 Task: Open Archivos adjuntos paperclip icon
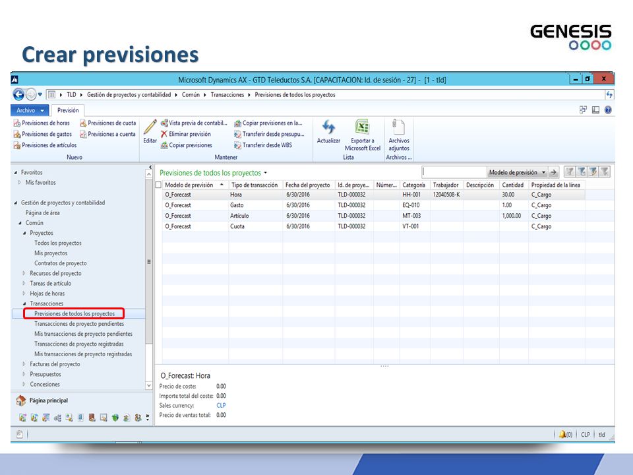coord(399,127)
